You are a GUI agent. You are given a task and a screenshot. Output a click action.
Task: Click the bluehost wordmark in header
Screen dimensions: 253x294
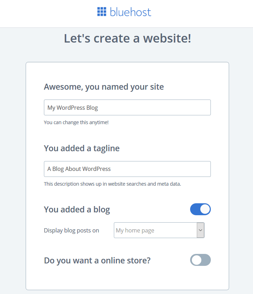click(130, 12)
